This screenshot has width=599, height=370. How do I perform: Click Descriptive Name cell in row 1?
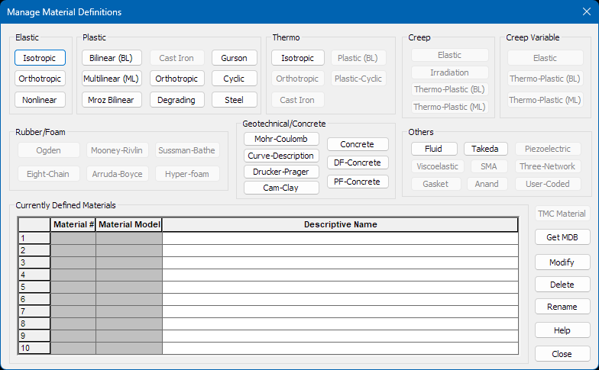point(340,238)
